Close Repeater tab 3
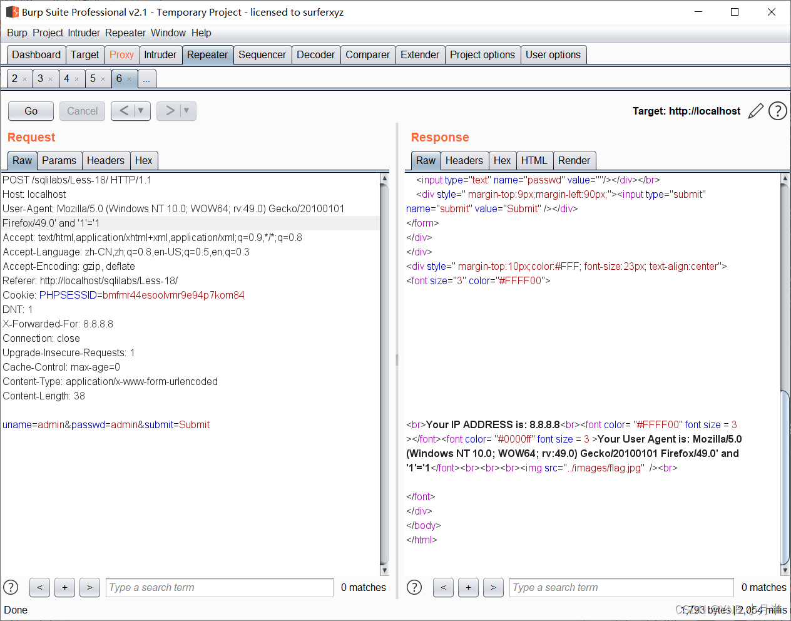791x621 pixels. pos(51,80)
